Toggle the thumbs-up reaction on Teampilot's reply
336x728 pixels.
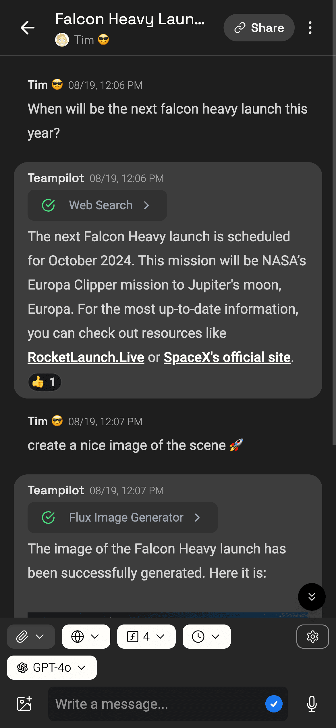pos(45,382)
